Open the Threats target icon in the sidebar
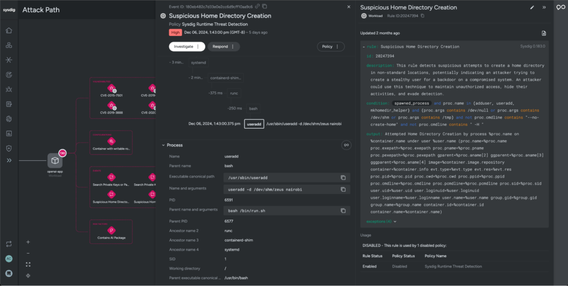 pos(9,75)
